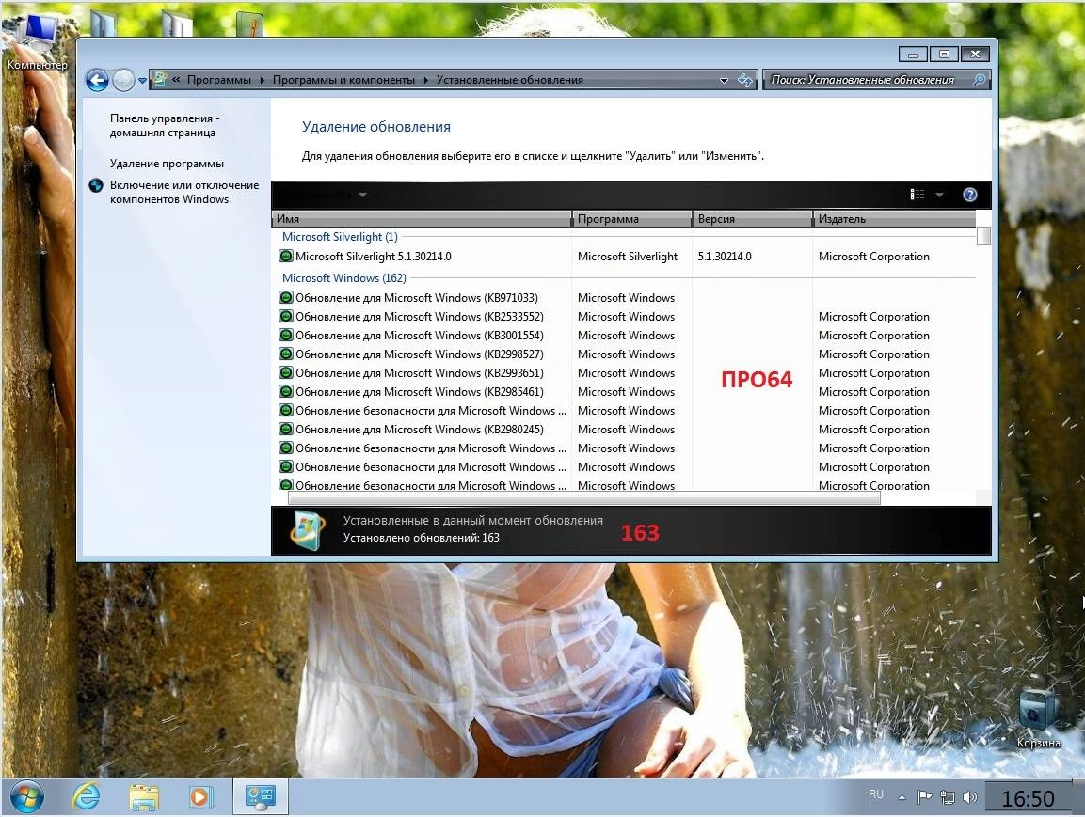Open the volume speaker icon
The height and width of the screenshot is (817, 1085).
[x=970, y=797]
